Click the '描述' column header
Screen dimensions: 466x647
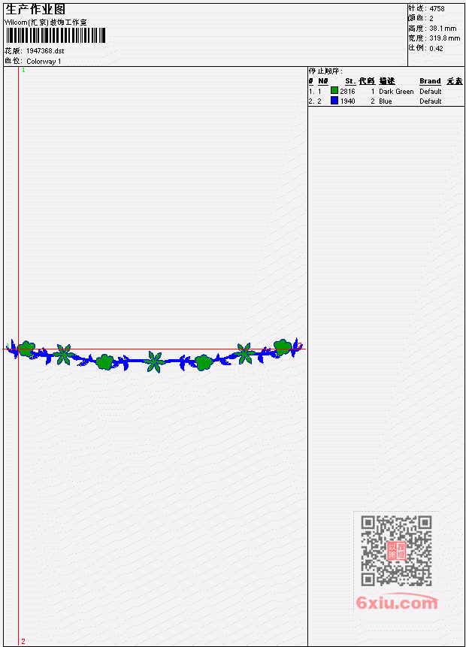pyautogui.click(x=387, y=81)
